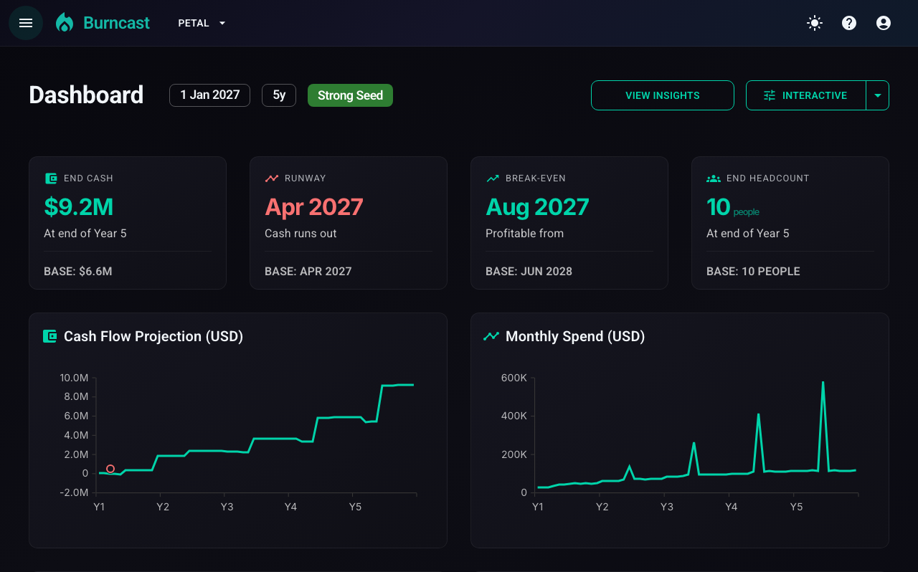918x572 pixels.
Task: Click the Aug 2027 break-even value
Action: (x=537, y=207)
